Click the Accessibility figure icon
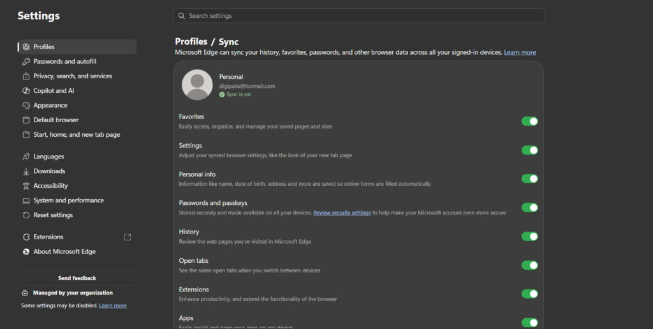Image resolution: width=653 pixels, height=329 pixels. click(x=26, y=186)
